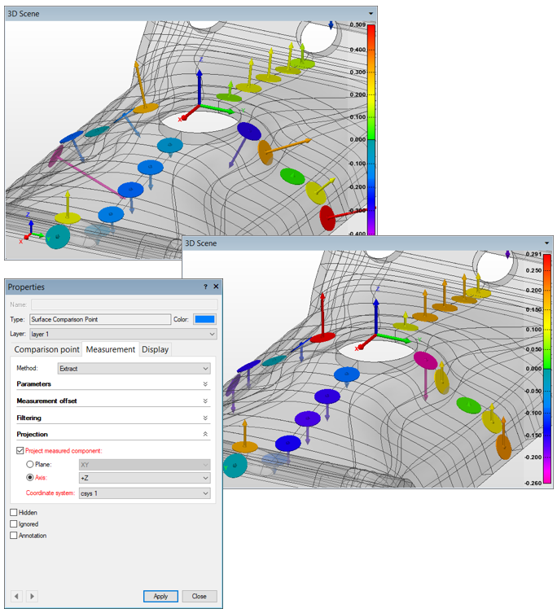
Task: Click the Type field Surface Comparison Point
Action: (100, 319)
